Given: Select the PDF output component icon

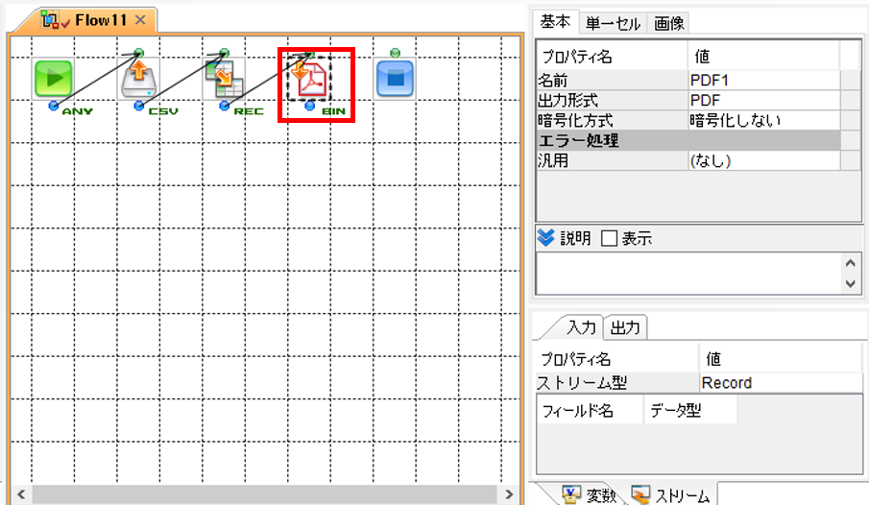Looking at the screenshot, I should 309,78.
